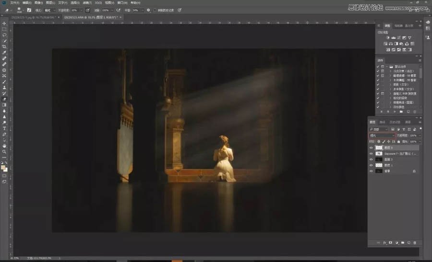Collapse the 默认动作 action set folder
The height and width of the screenshot is (262, 432).
click(x=387, y=67)
